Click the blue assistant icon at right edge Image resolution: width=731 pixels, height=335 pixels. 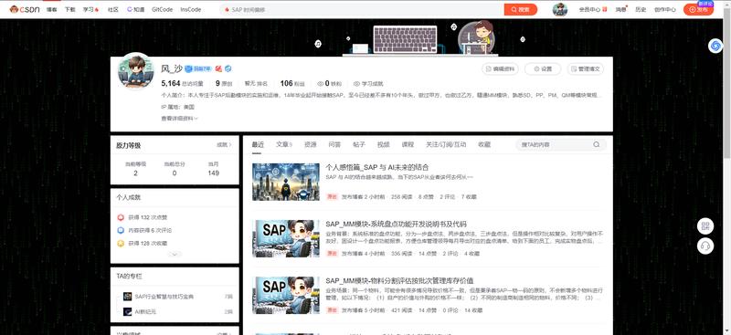[715, 46]
